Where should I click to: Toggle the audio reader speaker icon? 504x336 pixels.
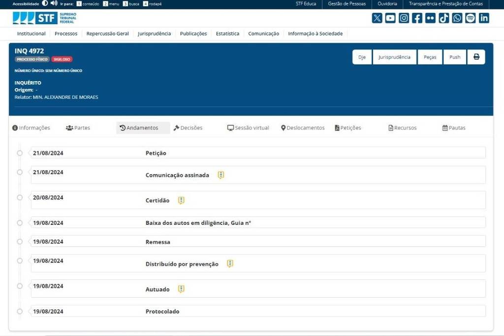[x=54, y=3]
